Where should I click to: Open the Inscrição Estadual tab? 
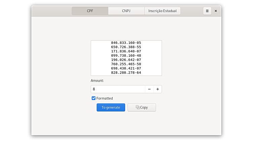click(x=162, y=11)
